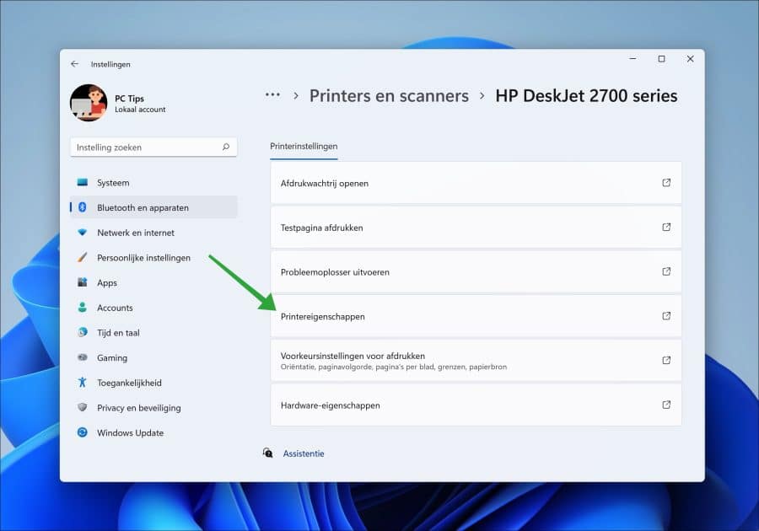Viewport: 759px width, 531px height.
Task: Click the Instelling zoeken search field
Action: pos(153,147)
